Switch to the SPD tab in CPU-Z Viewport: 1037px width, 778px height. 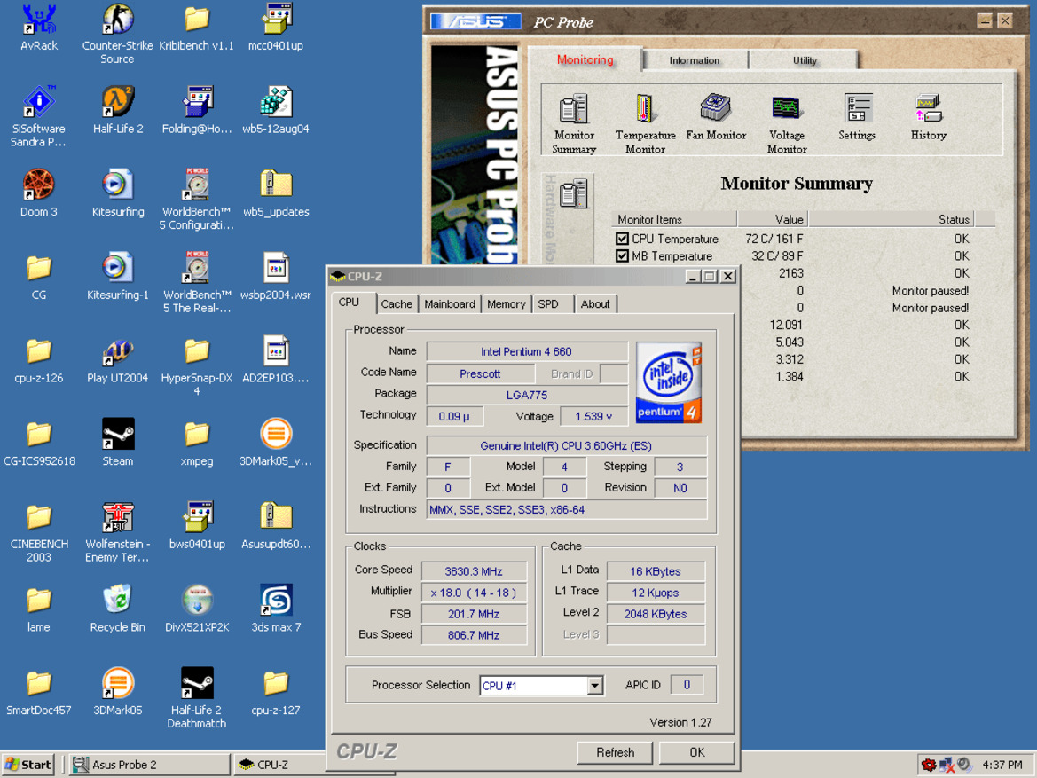[548, 303]
